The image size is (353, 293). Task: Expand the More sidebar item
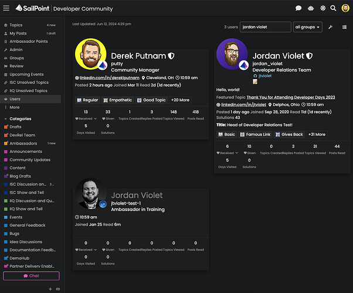click(x=15, y=107)
